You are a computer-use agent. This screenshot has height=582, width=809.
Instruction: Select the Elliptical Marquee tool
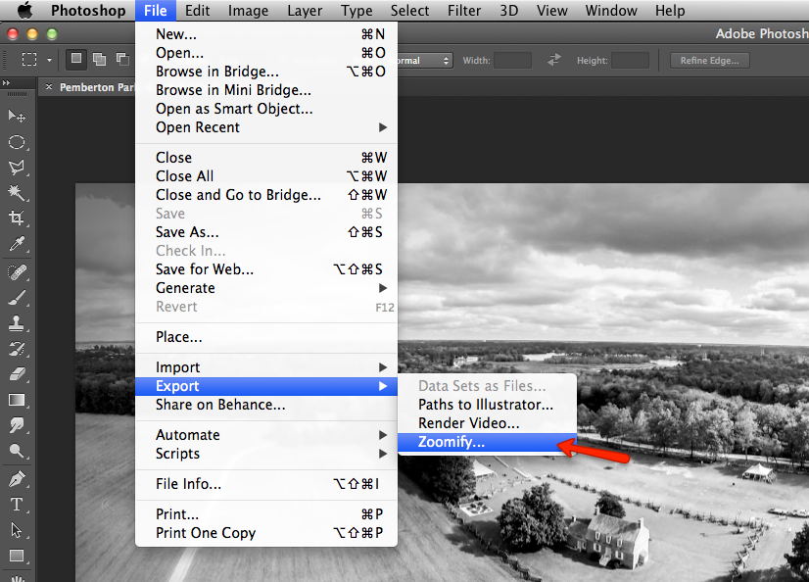coord(17,142)
